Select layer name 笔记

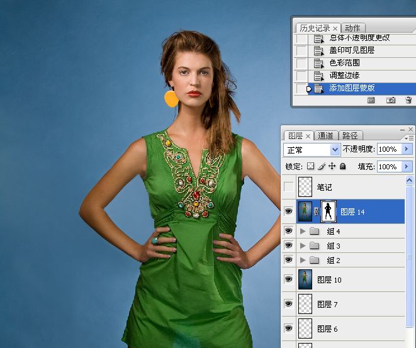pos(324,188)
